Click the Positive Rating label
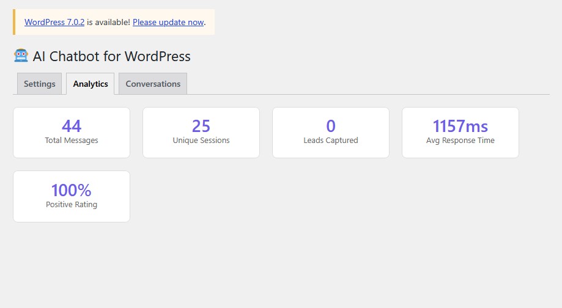Image resolution: width=562 pixels, height=308 pixels. coord(72,205)
